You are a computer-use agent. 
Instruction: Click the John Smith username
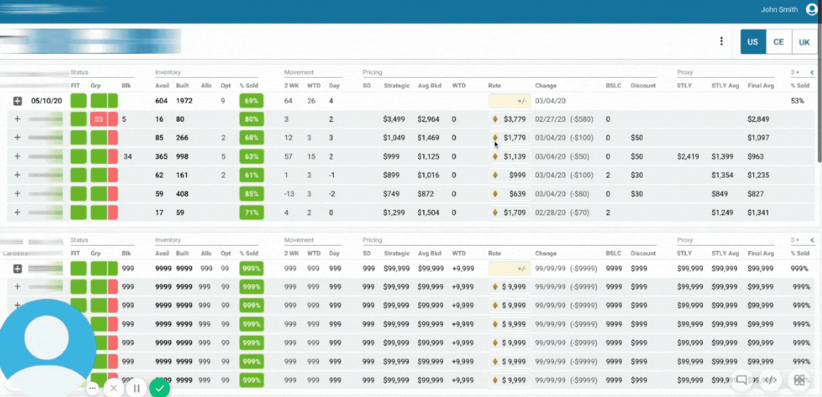pyautogui.click(x=779, y=10)
